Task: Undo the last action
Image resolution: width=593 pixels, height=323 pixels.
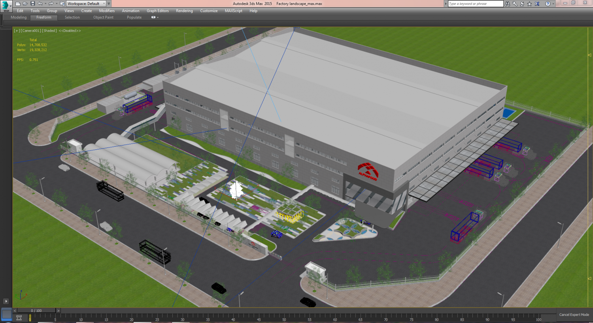Action: 40,3
